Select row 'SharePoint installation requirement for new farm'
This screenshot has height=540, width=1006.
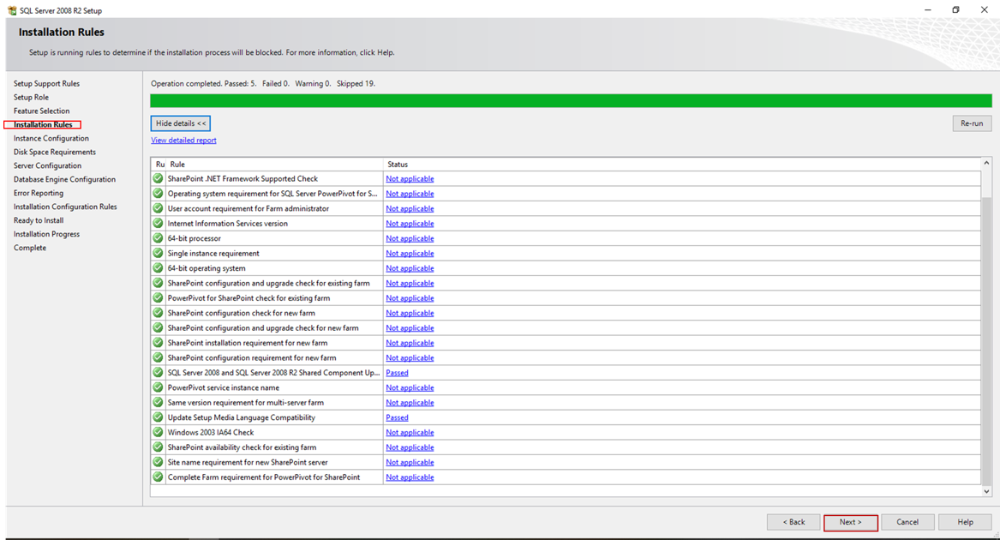566,343
